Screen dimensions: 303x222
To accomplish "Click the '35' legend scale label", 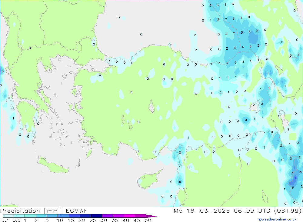I will coord(115,220).
